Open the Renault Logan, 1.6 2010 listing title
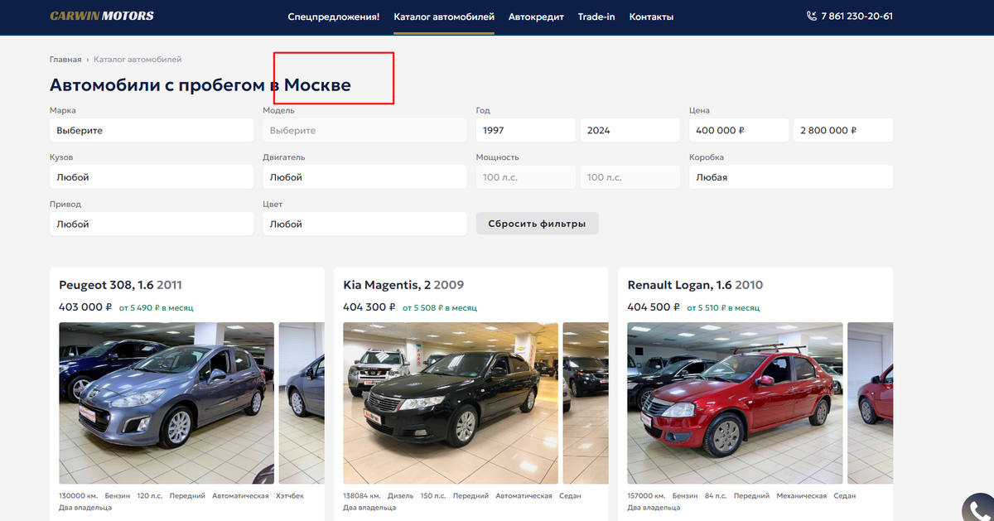Viewport: 994px width, 521px height. click(695, 285)
